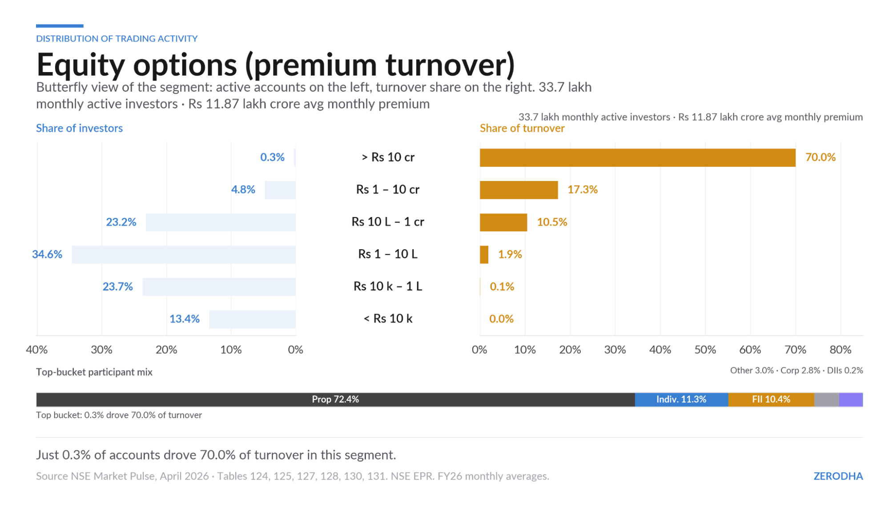Select the gray segment in participant bar
The height and width of the screenshot is (508, 889).
[x=826, y=399]
